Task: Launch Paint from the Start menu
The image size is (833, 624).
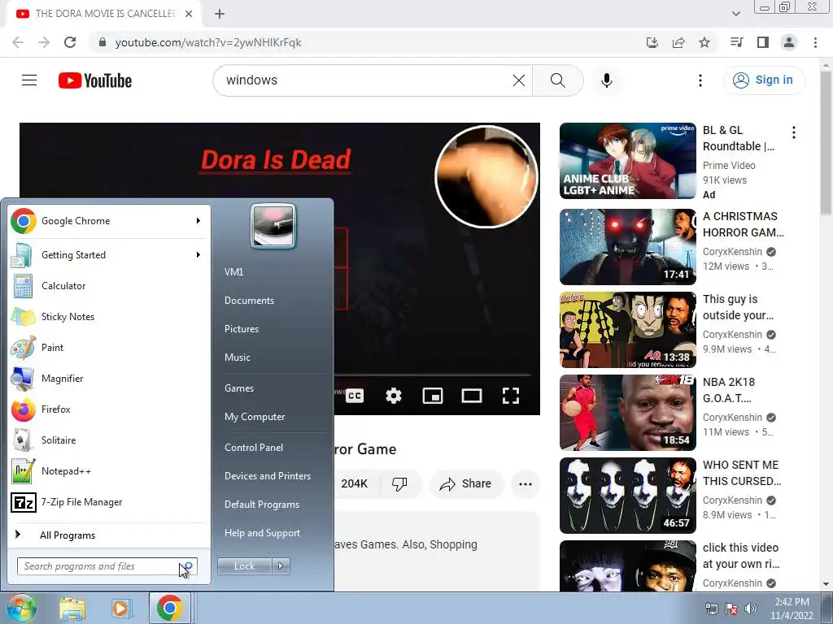Action: tap(109, 348)
